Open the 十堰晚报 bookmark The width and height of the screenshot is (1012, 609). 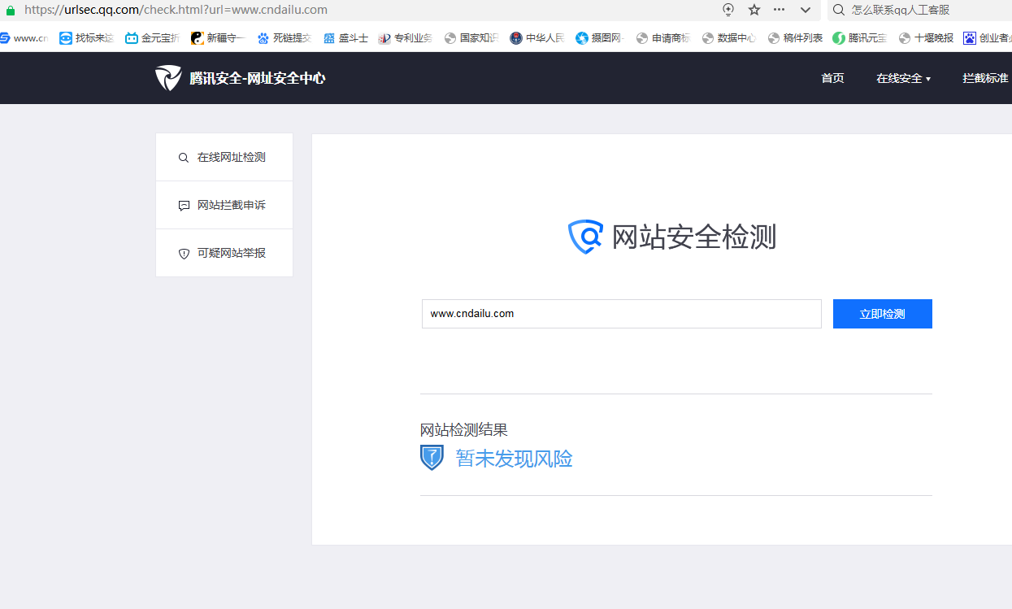pos(926,37)
